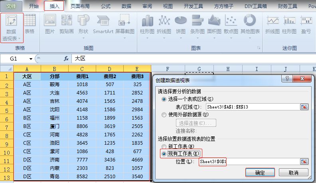Select the 费用2 header cell
The width and height of the screenshot is (316, 183).
coord(110,76)
